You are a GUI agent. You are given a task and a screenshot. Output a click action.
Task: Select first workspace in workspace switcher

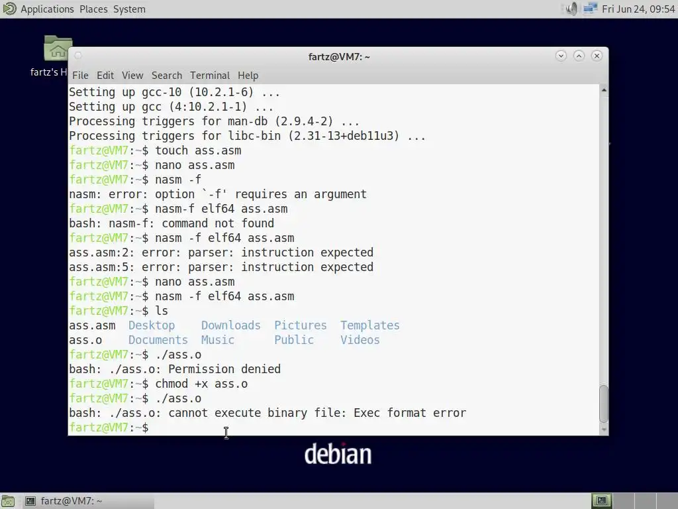click(601, 501)
